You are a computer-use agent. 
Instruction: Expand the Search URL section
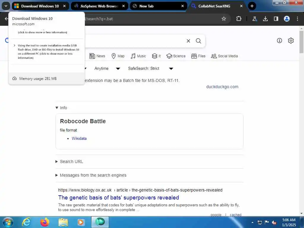69,161
